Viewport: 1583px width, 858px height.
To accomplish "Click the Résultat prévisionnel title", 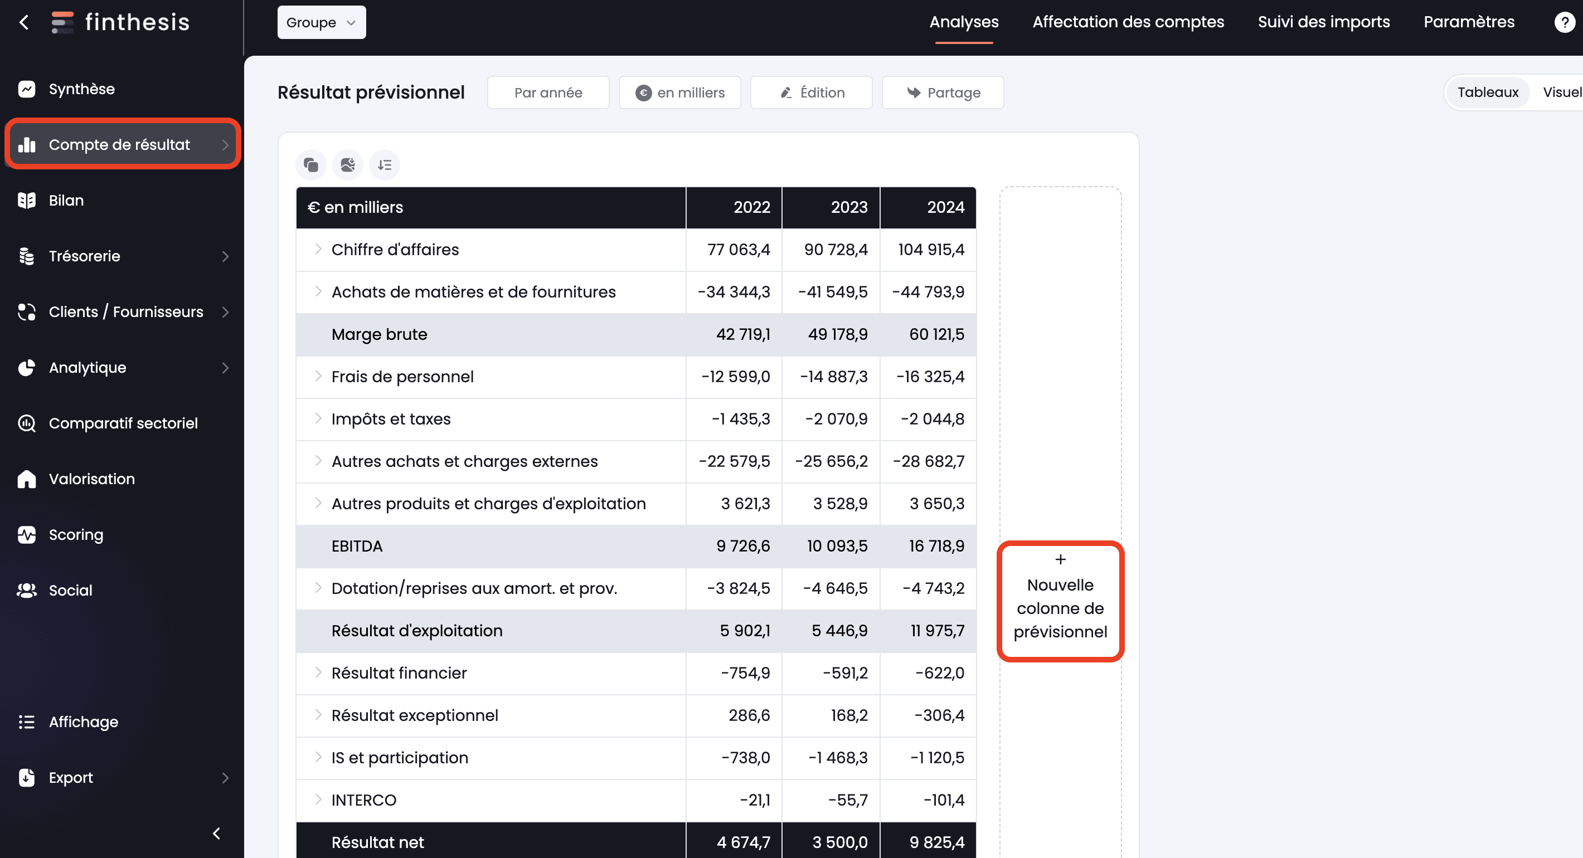I will click(371, 92).
